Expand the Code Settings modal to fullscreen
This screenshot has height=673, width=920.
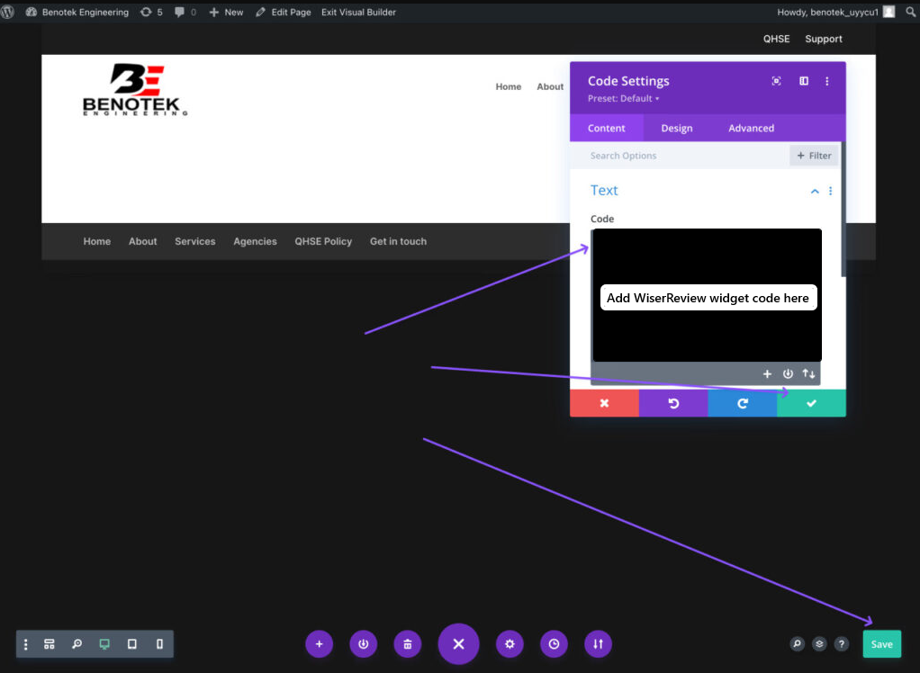coord(776,81)
